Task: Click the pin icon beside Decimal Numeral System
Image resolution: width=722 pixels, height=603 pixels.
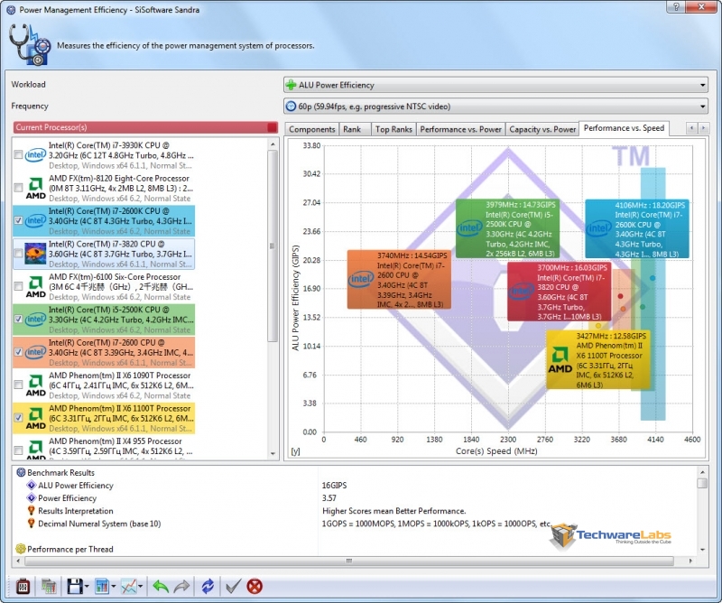Action: pyautogui.click(x=32, y=524)
